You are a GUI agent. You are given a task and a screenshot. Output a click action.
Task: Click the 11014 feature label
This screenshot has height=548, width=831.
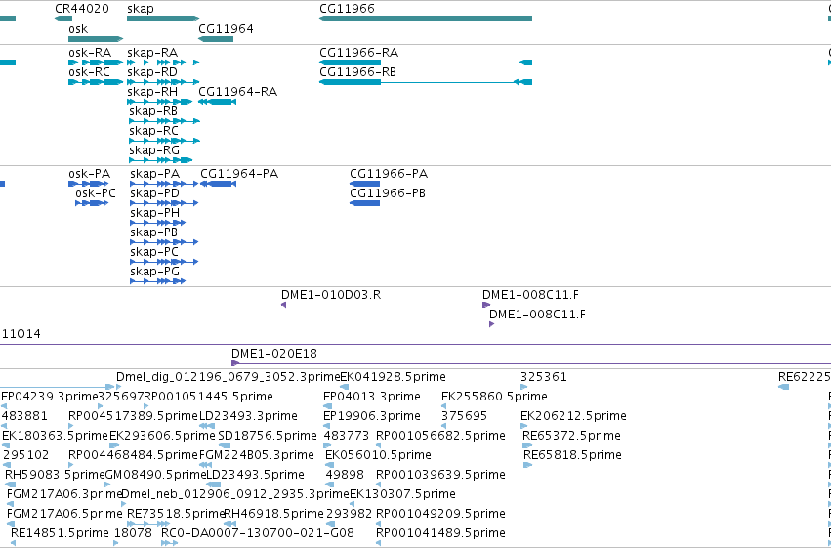point(21,334)
